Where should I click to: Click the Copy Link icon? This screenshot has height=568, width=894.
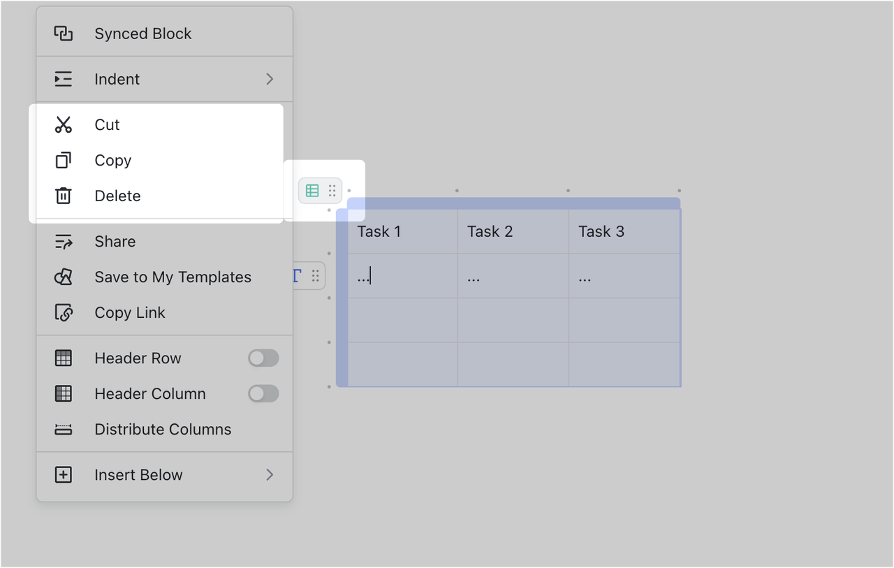[x=64, y=313]
